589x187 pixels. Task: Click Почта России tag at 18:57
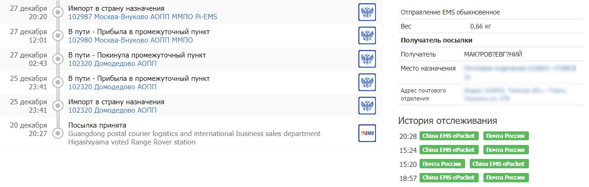click(506, 178)
